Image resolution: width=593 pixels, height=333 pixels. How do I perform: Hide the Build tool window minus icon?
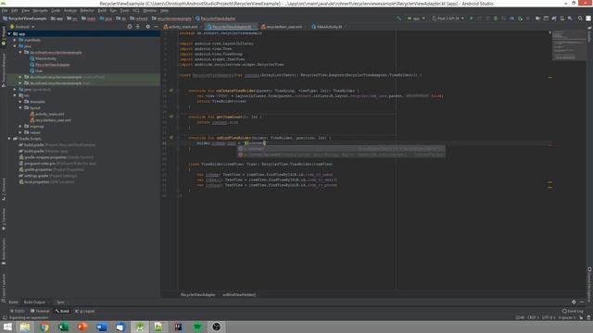point(582,302)
